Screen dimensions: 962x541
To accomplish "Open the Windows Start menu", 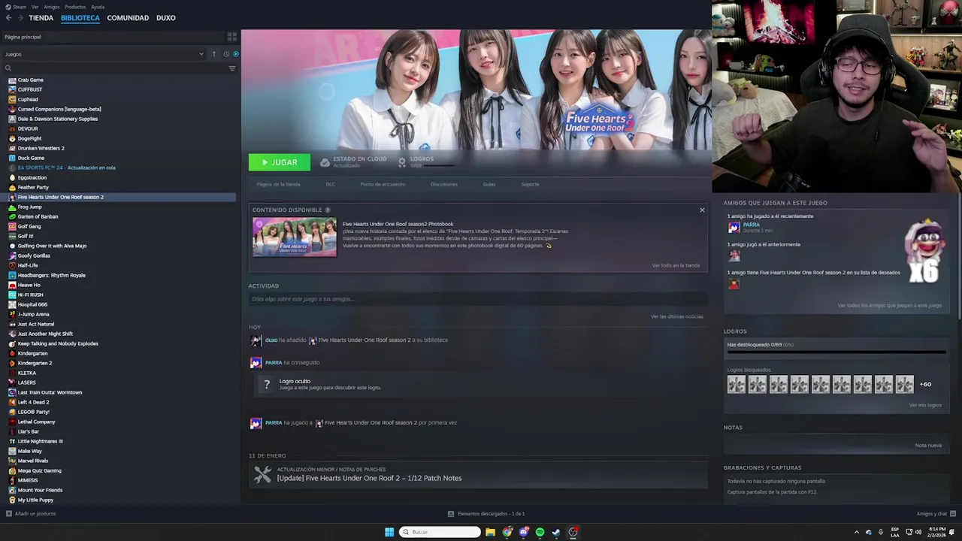I will pyautogui.click(x=389, y=532).
